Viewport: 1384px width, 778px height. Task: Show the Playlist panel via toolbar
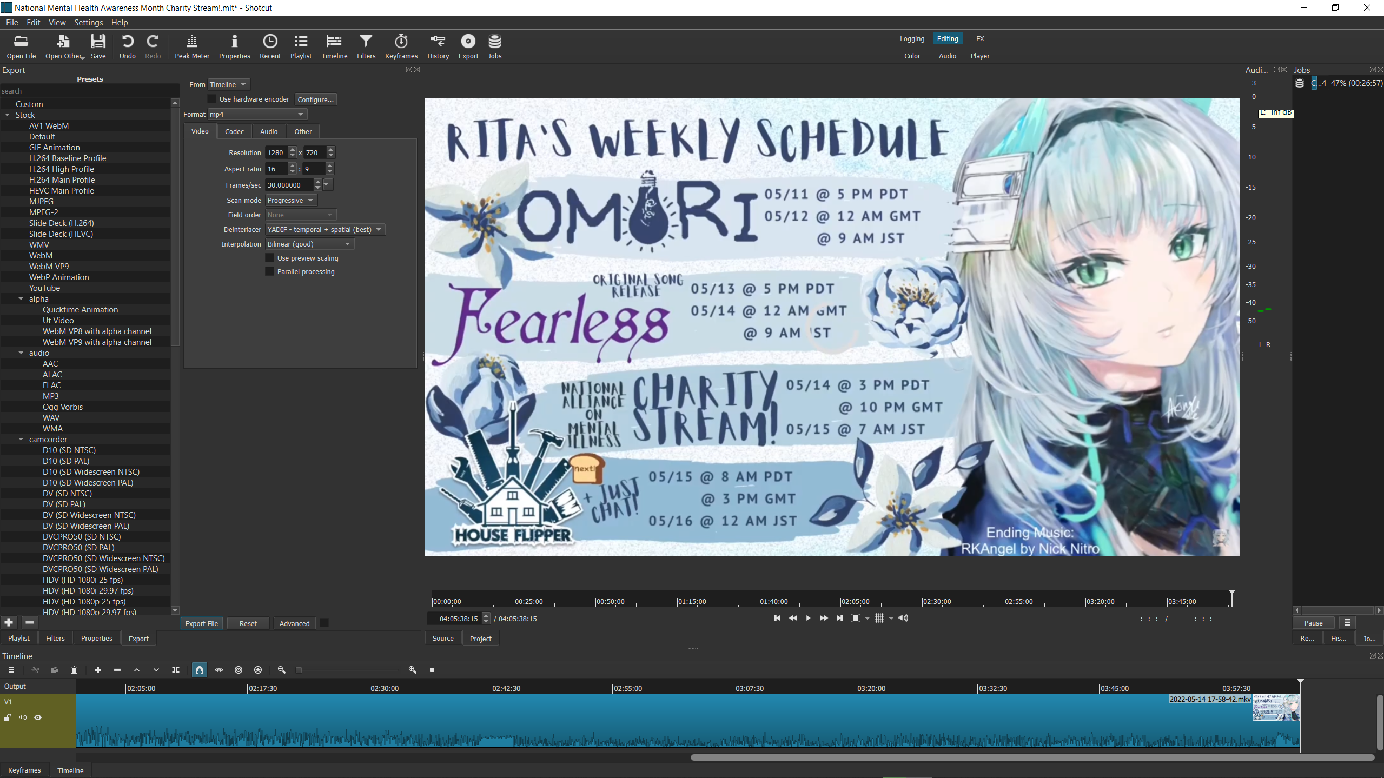[x=301, y=46]
